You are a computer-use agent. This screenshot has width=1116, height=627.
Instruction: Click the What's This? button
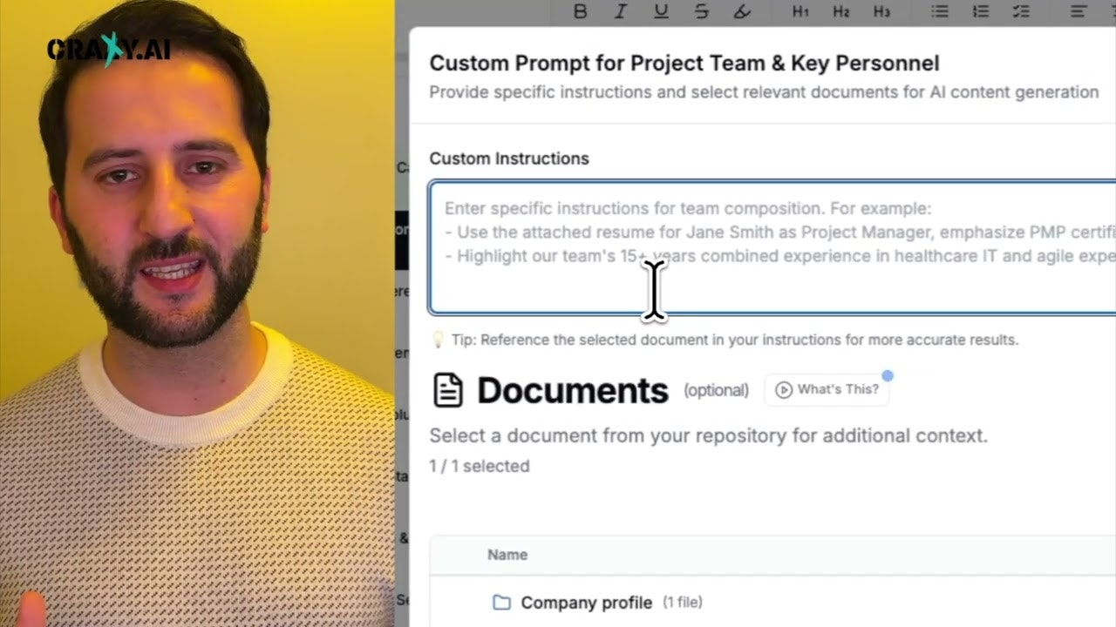(827, 389)
